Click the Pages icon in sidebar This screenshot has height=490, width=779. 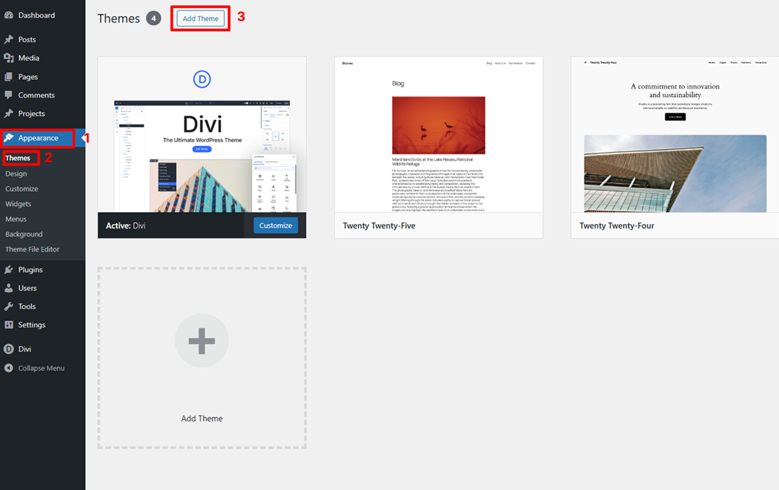9,77
